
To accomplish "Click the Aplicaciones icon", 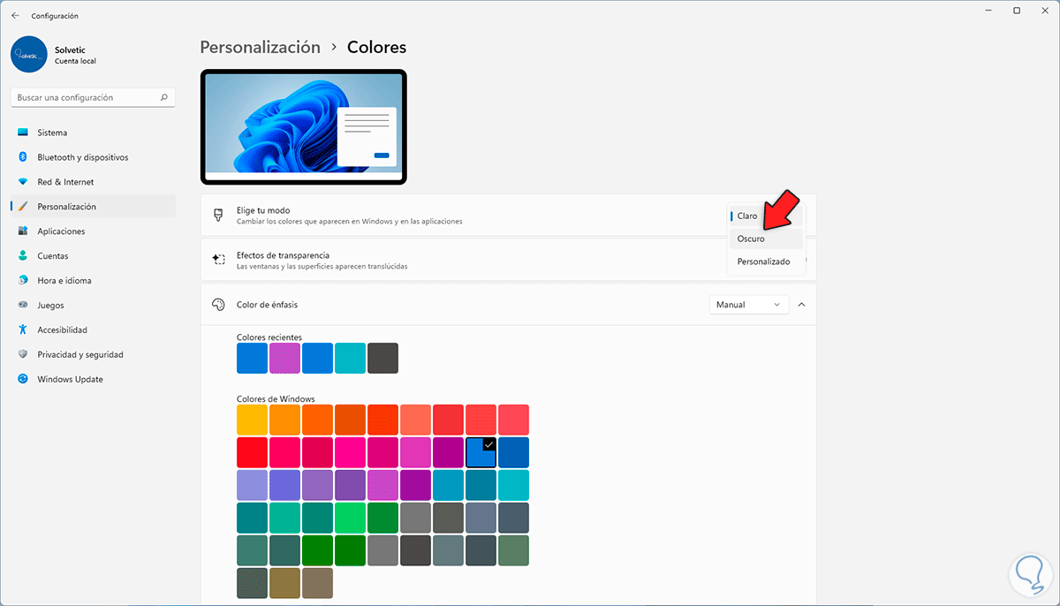I will 24,231.
